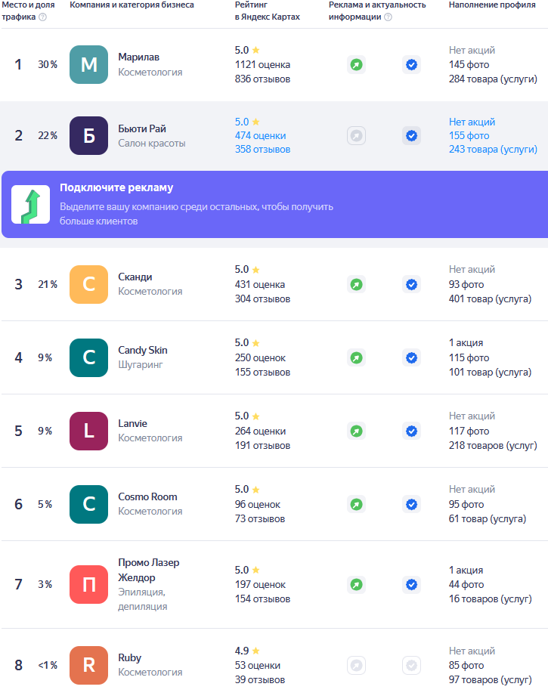
Task: Click the grey advertising icon in Бьюти Рай row
Action: 356,136
